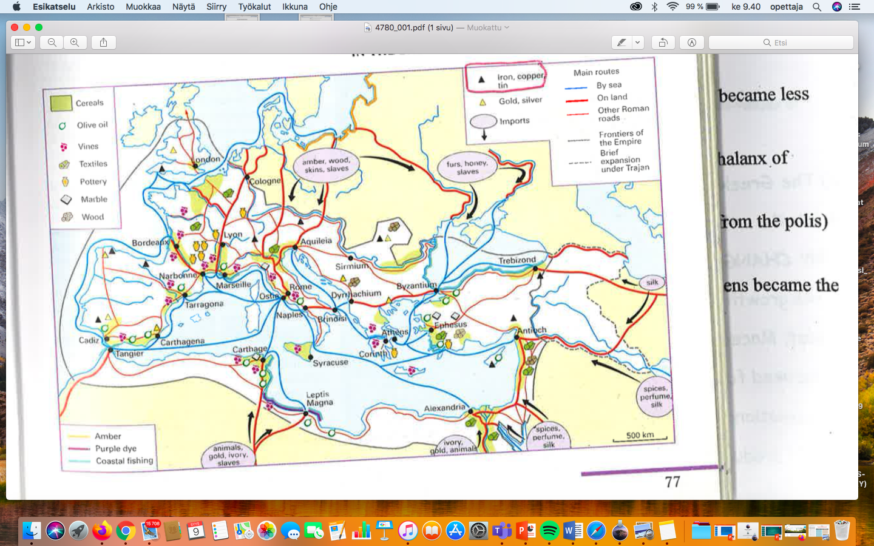
Task: Open the Työkalut menu
Action: tap(254, 7)
